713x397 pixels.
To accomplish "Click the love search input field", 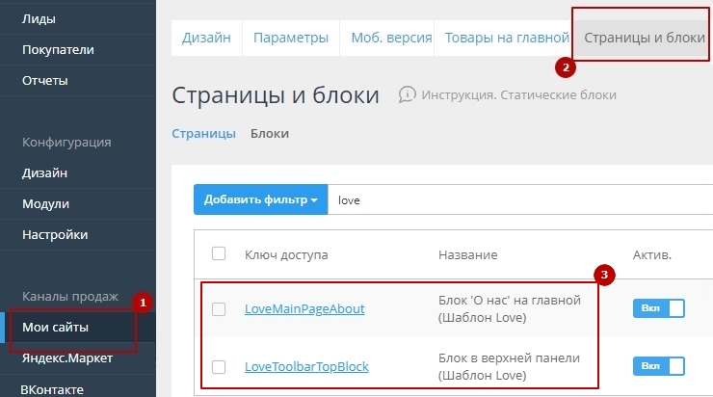I will coord(520,199).
